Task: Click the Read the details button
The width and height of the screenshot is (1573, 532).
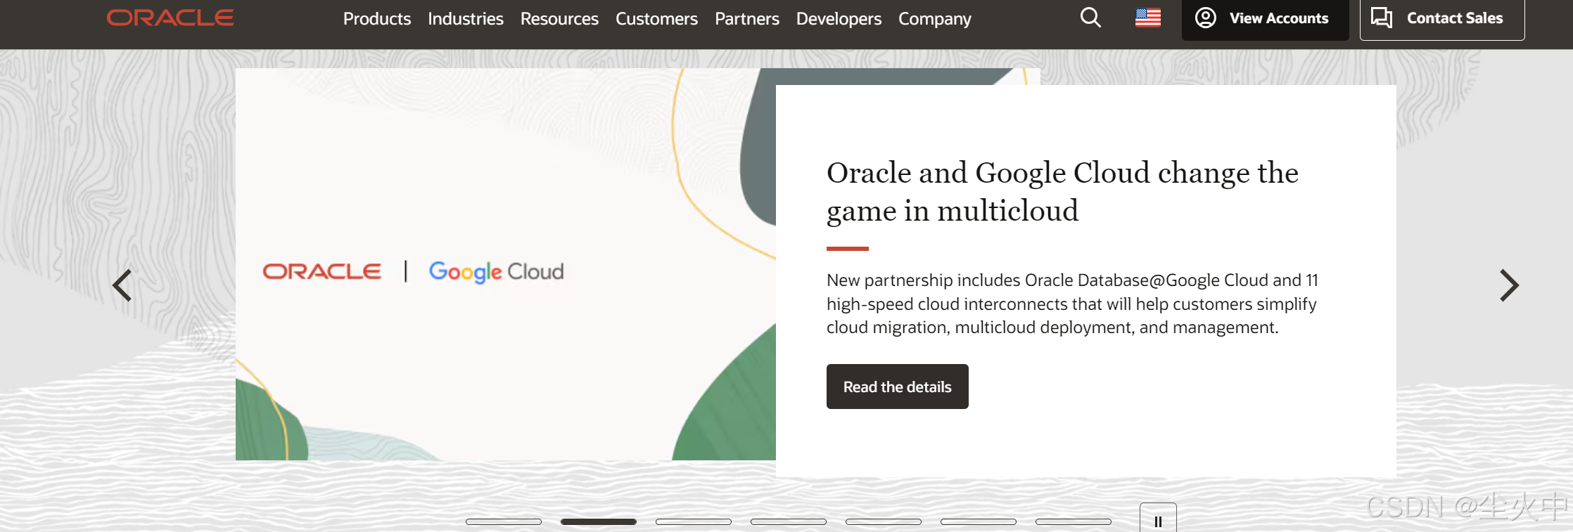Action: [x=898, y=387]
